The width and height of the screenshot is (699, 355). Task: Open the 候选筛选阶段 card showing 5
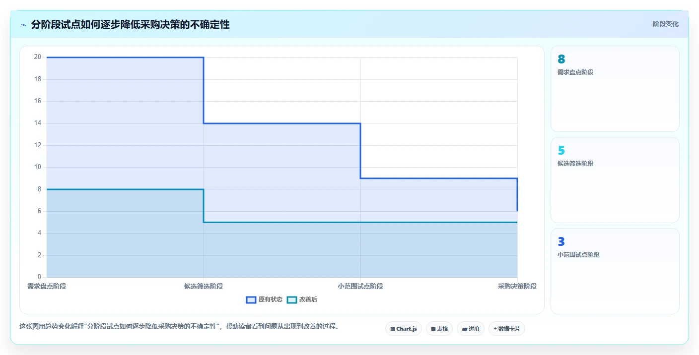pyautogui.click(x=615, y=180)
